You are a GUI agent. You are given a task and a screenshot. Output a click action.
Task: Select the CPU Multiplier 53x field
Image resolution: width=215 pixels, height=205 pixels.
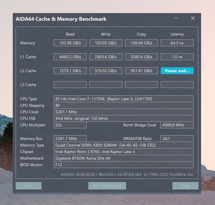[70, 125]
